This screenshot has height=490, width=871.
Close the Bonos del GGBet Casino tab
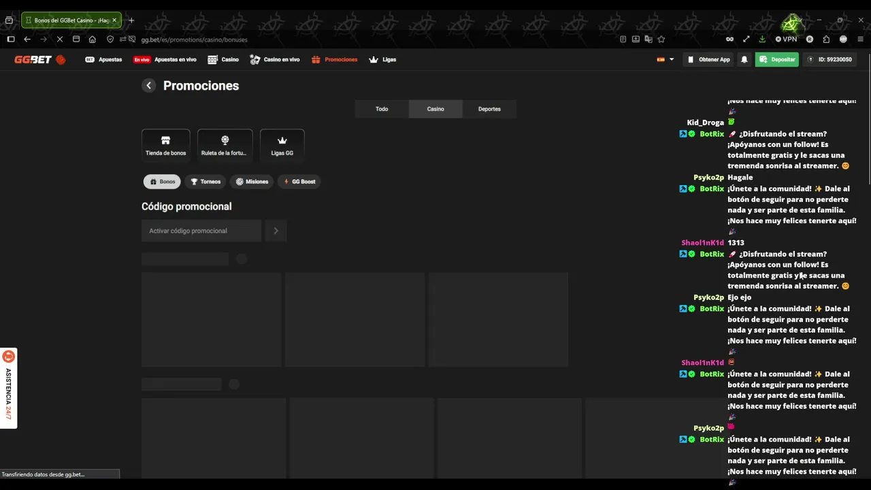click(114, 20)
